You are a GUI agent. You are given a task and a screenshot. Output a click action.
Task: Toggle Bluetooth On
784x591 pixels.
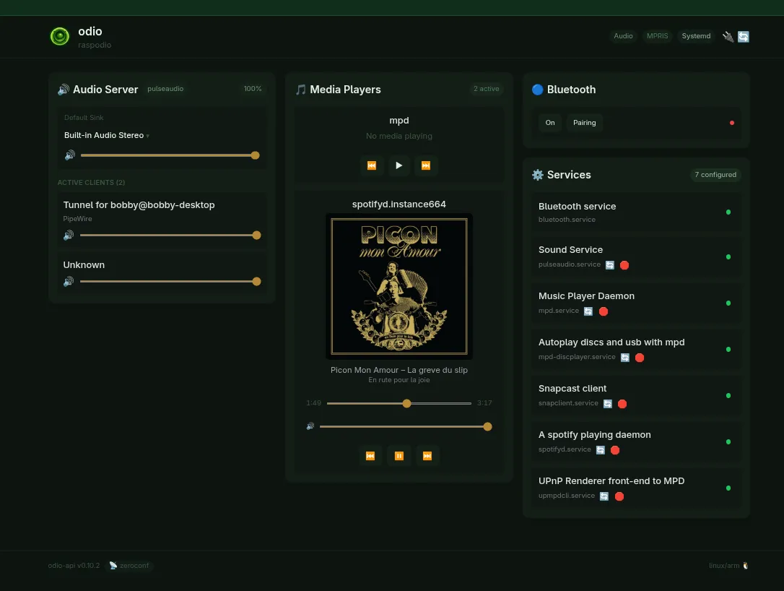pyautogui.click(x=549, y=123)
